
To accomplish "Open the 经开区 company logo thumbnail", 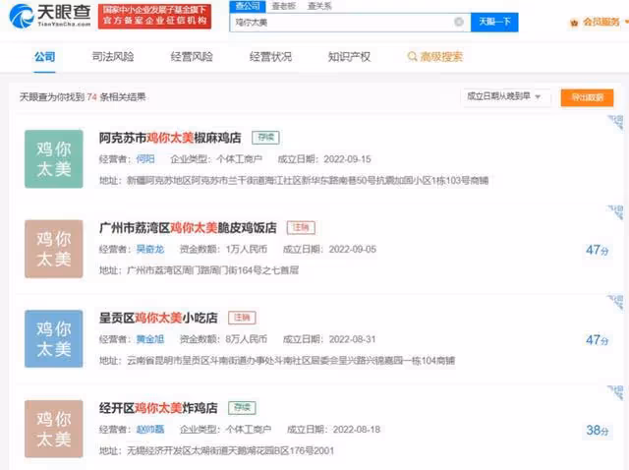I will (x=54, y=429).
